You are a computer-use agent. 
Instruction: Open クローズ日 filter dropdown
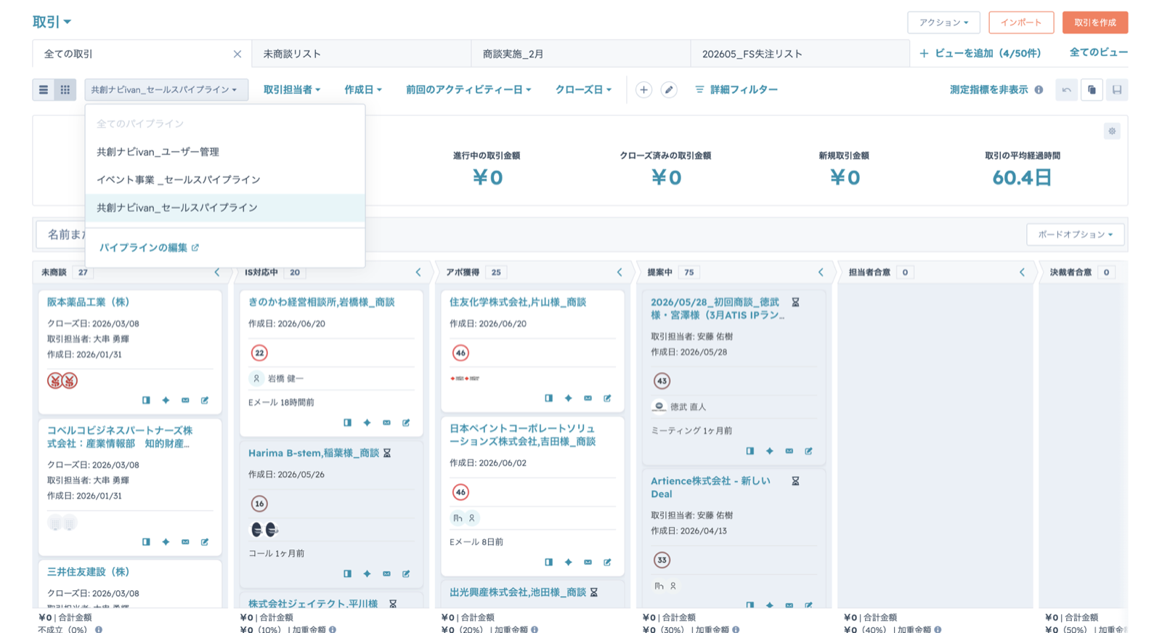pos(583,90)
